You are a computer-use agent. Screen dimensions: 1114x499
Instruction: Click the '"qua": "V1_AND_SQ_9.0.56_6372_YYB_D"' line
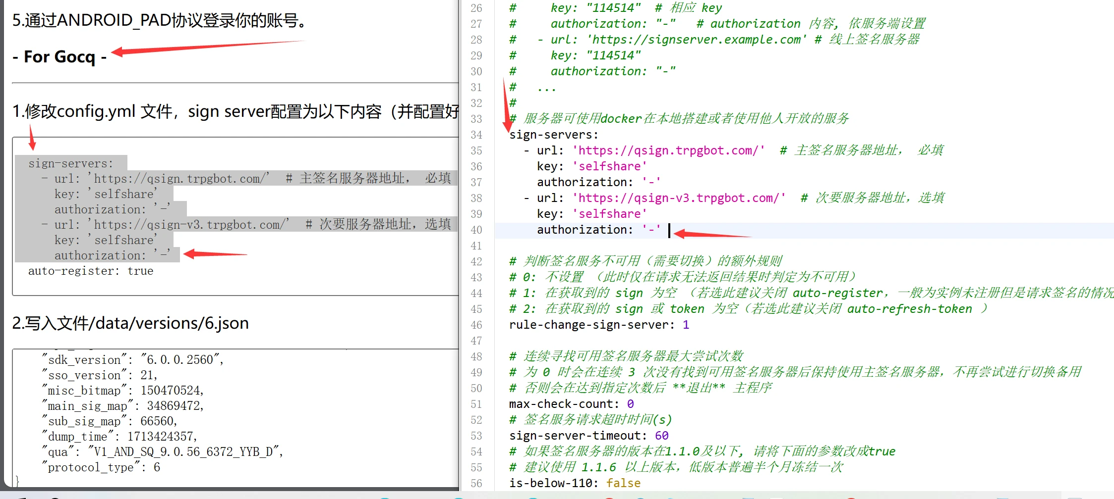[x=163, y=452]
